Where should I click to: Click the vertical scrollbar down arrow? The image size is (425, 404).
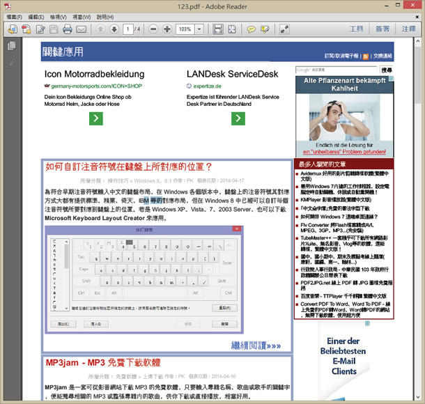[418, 397]
